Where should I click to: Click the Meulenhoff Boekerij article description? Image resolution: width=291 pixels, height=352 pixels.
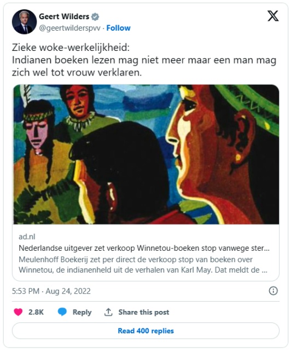[x=143, y=264]
